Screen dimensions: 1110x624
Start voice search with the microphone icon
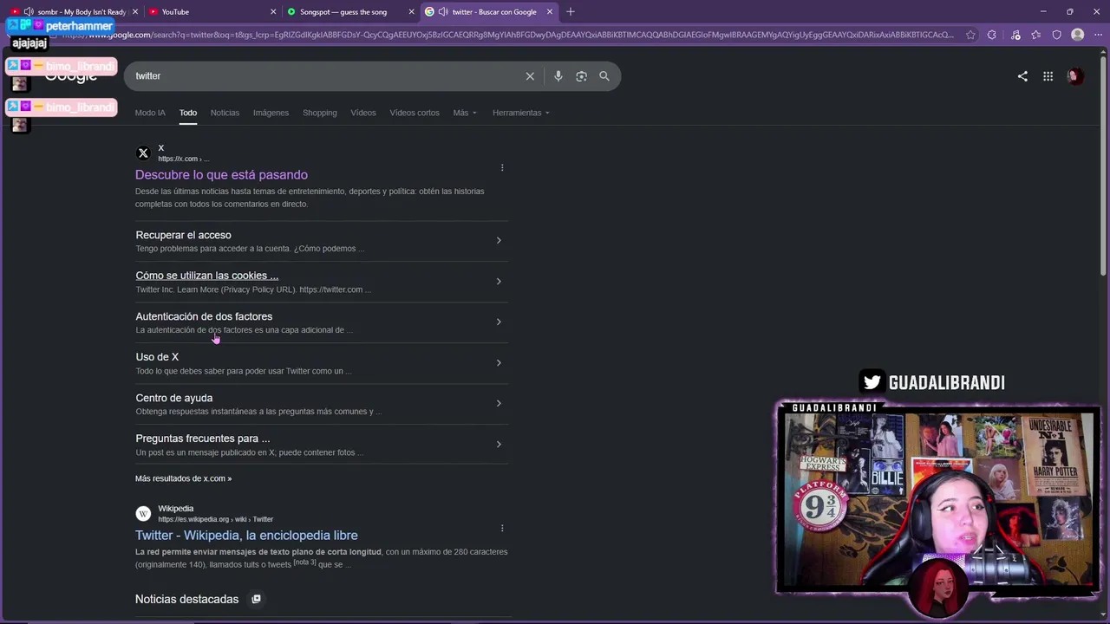(x=558, y=76)
